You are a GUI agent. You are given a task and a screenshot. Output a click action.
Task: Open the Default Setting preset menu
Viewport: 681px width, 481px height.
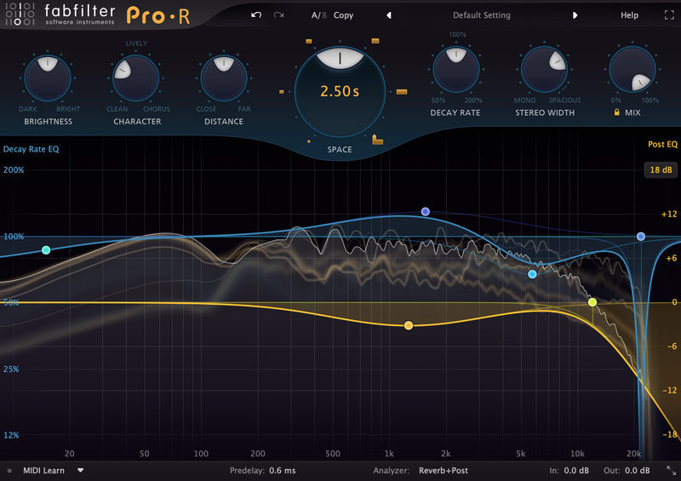point(482,15)
